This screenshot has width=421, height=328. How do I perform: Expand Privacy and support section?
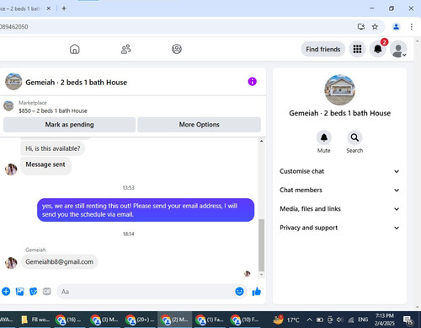339,228
